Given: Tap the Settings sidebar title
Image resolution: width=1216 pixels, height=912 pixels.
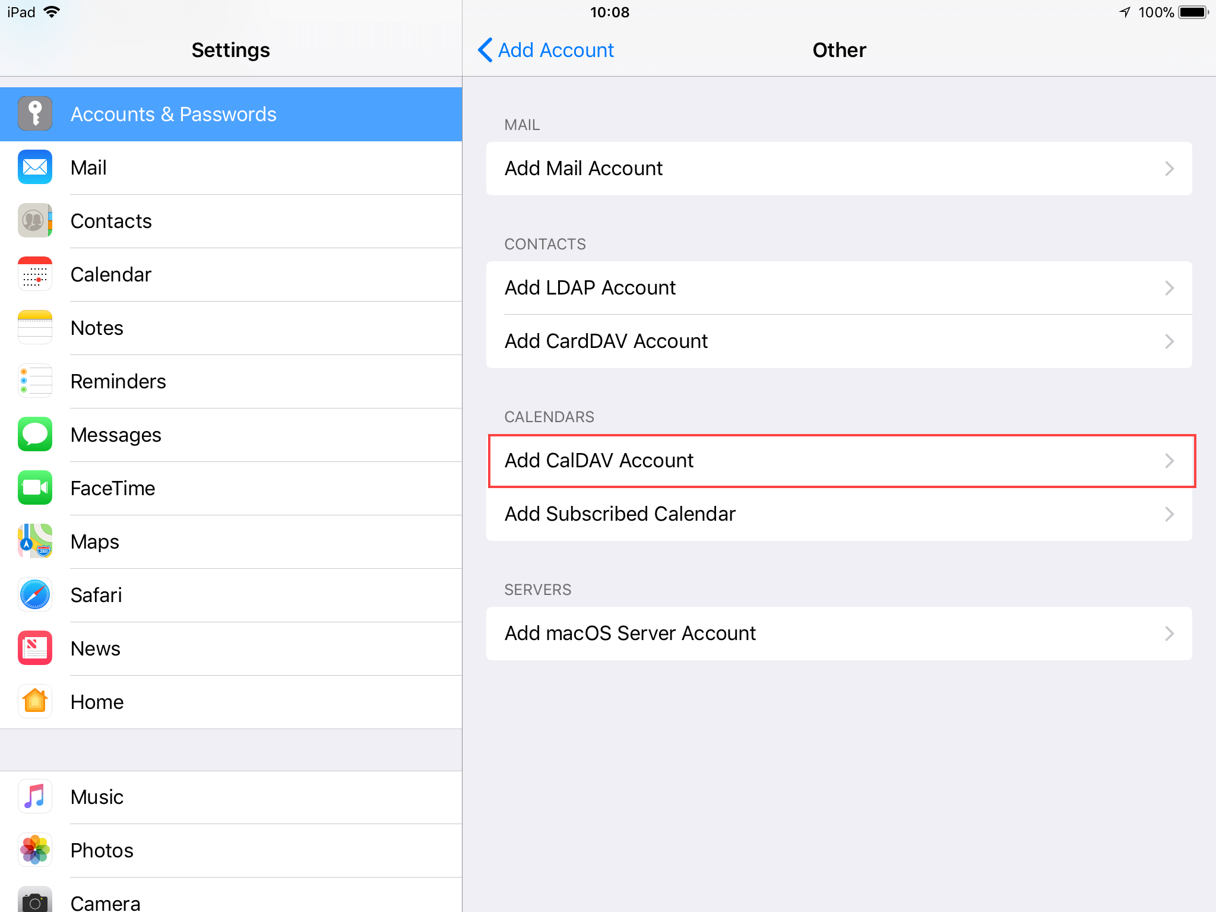Looking at the screenshot, I should tap(230, 50).
